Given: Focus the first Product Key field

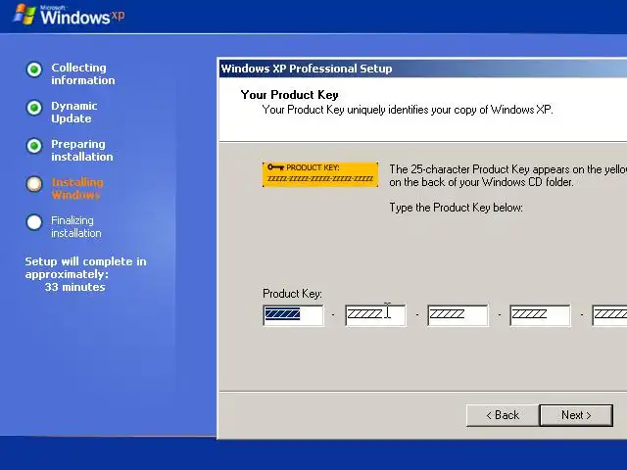Looking at the screenshot, I should [294, 315].
